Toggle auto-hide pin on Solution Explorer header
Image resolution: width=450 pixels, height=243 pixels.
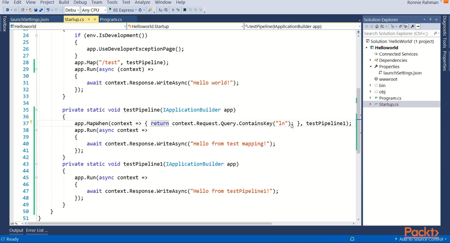tap(430, 19)
